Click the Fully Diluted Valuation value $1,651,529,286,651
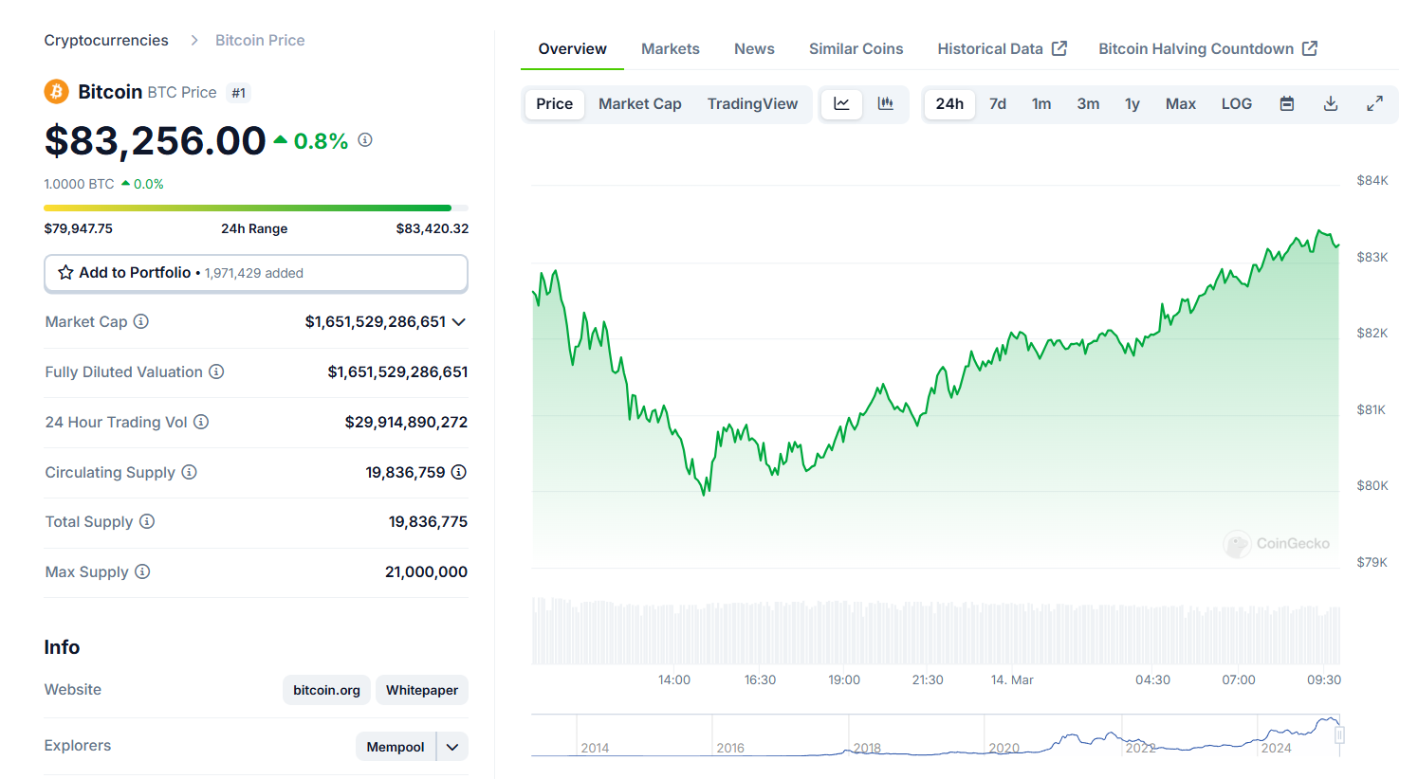Screen dimensions: 1418x779 397,371
